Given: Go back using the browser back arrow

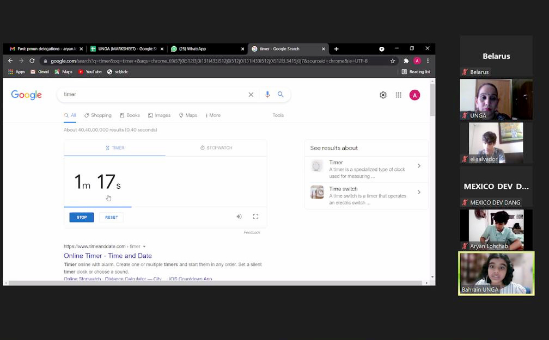Looking at the screenshot, I should coord(10,61).
